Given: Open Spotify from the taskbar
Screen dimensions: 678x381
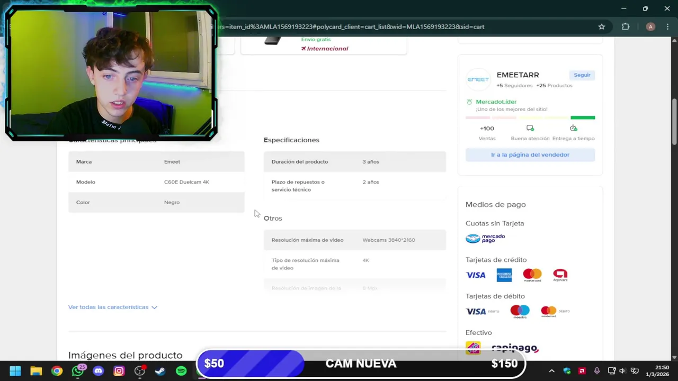Looking at the screenshot, I should (181, 371).
